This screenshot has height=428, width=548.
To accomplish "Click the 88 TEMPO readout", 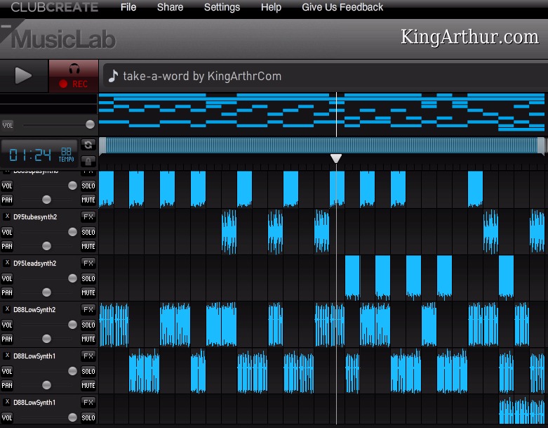I will click(x=67, y=155).
